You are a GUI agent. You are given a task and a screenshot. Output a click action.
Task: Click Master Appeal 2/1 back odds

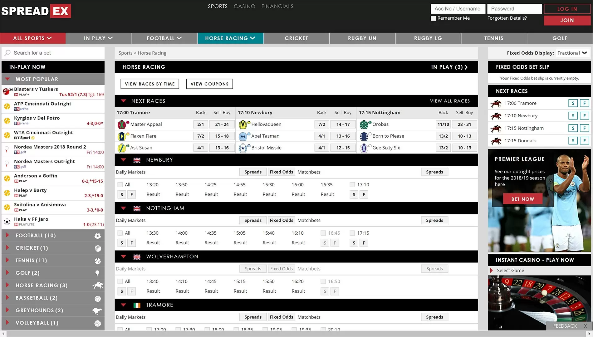(200, 125)
